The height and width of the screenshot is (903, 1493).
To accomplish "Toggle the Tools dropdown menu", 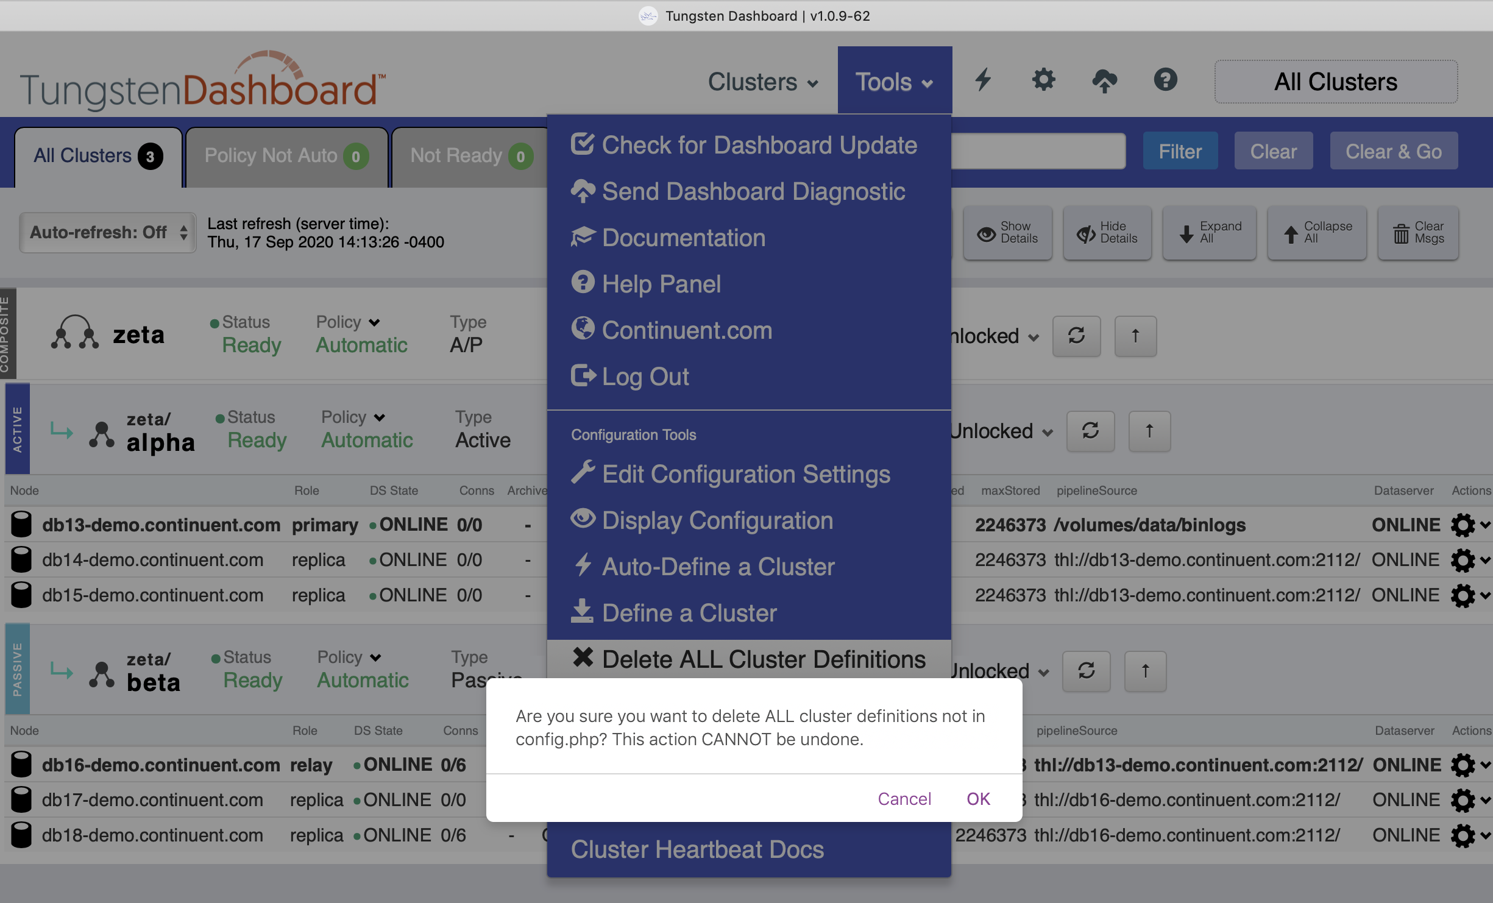I will tap(895, 80).
